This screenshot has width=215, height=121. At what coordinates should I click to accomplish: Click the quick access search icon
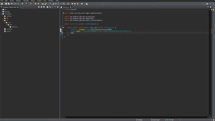(203, 4)
